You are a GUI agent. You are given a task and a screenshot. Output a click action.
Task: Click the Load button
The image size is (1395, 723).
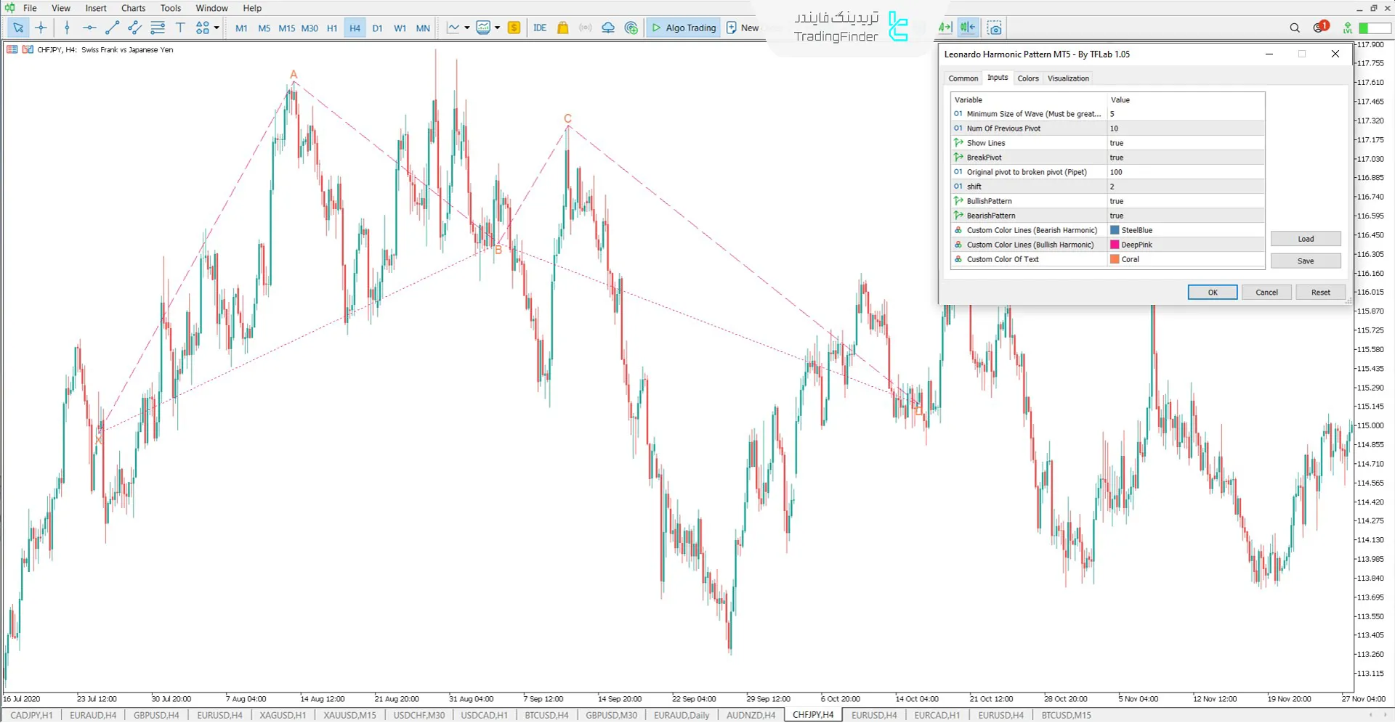tap(1305, 238)
